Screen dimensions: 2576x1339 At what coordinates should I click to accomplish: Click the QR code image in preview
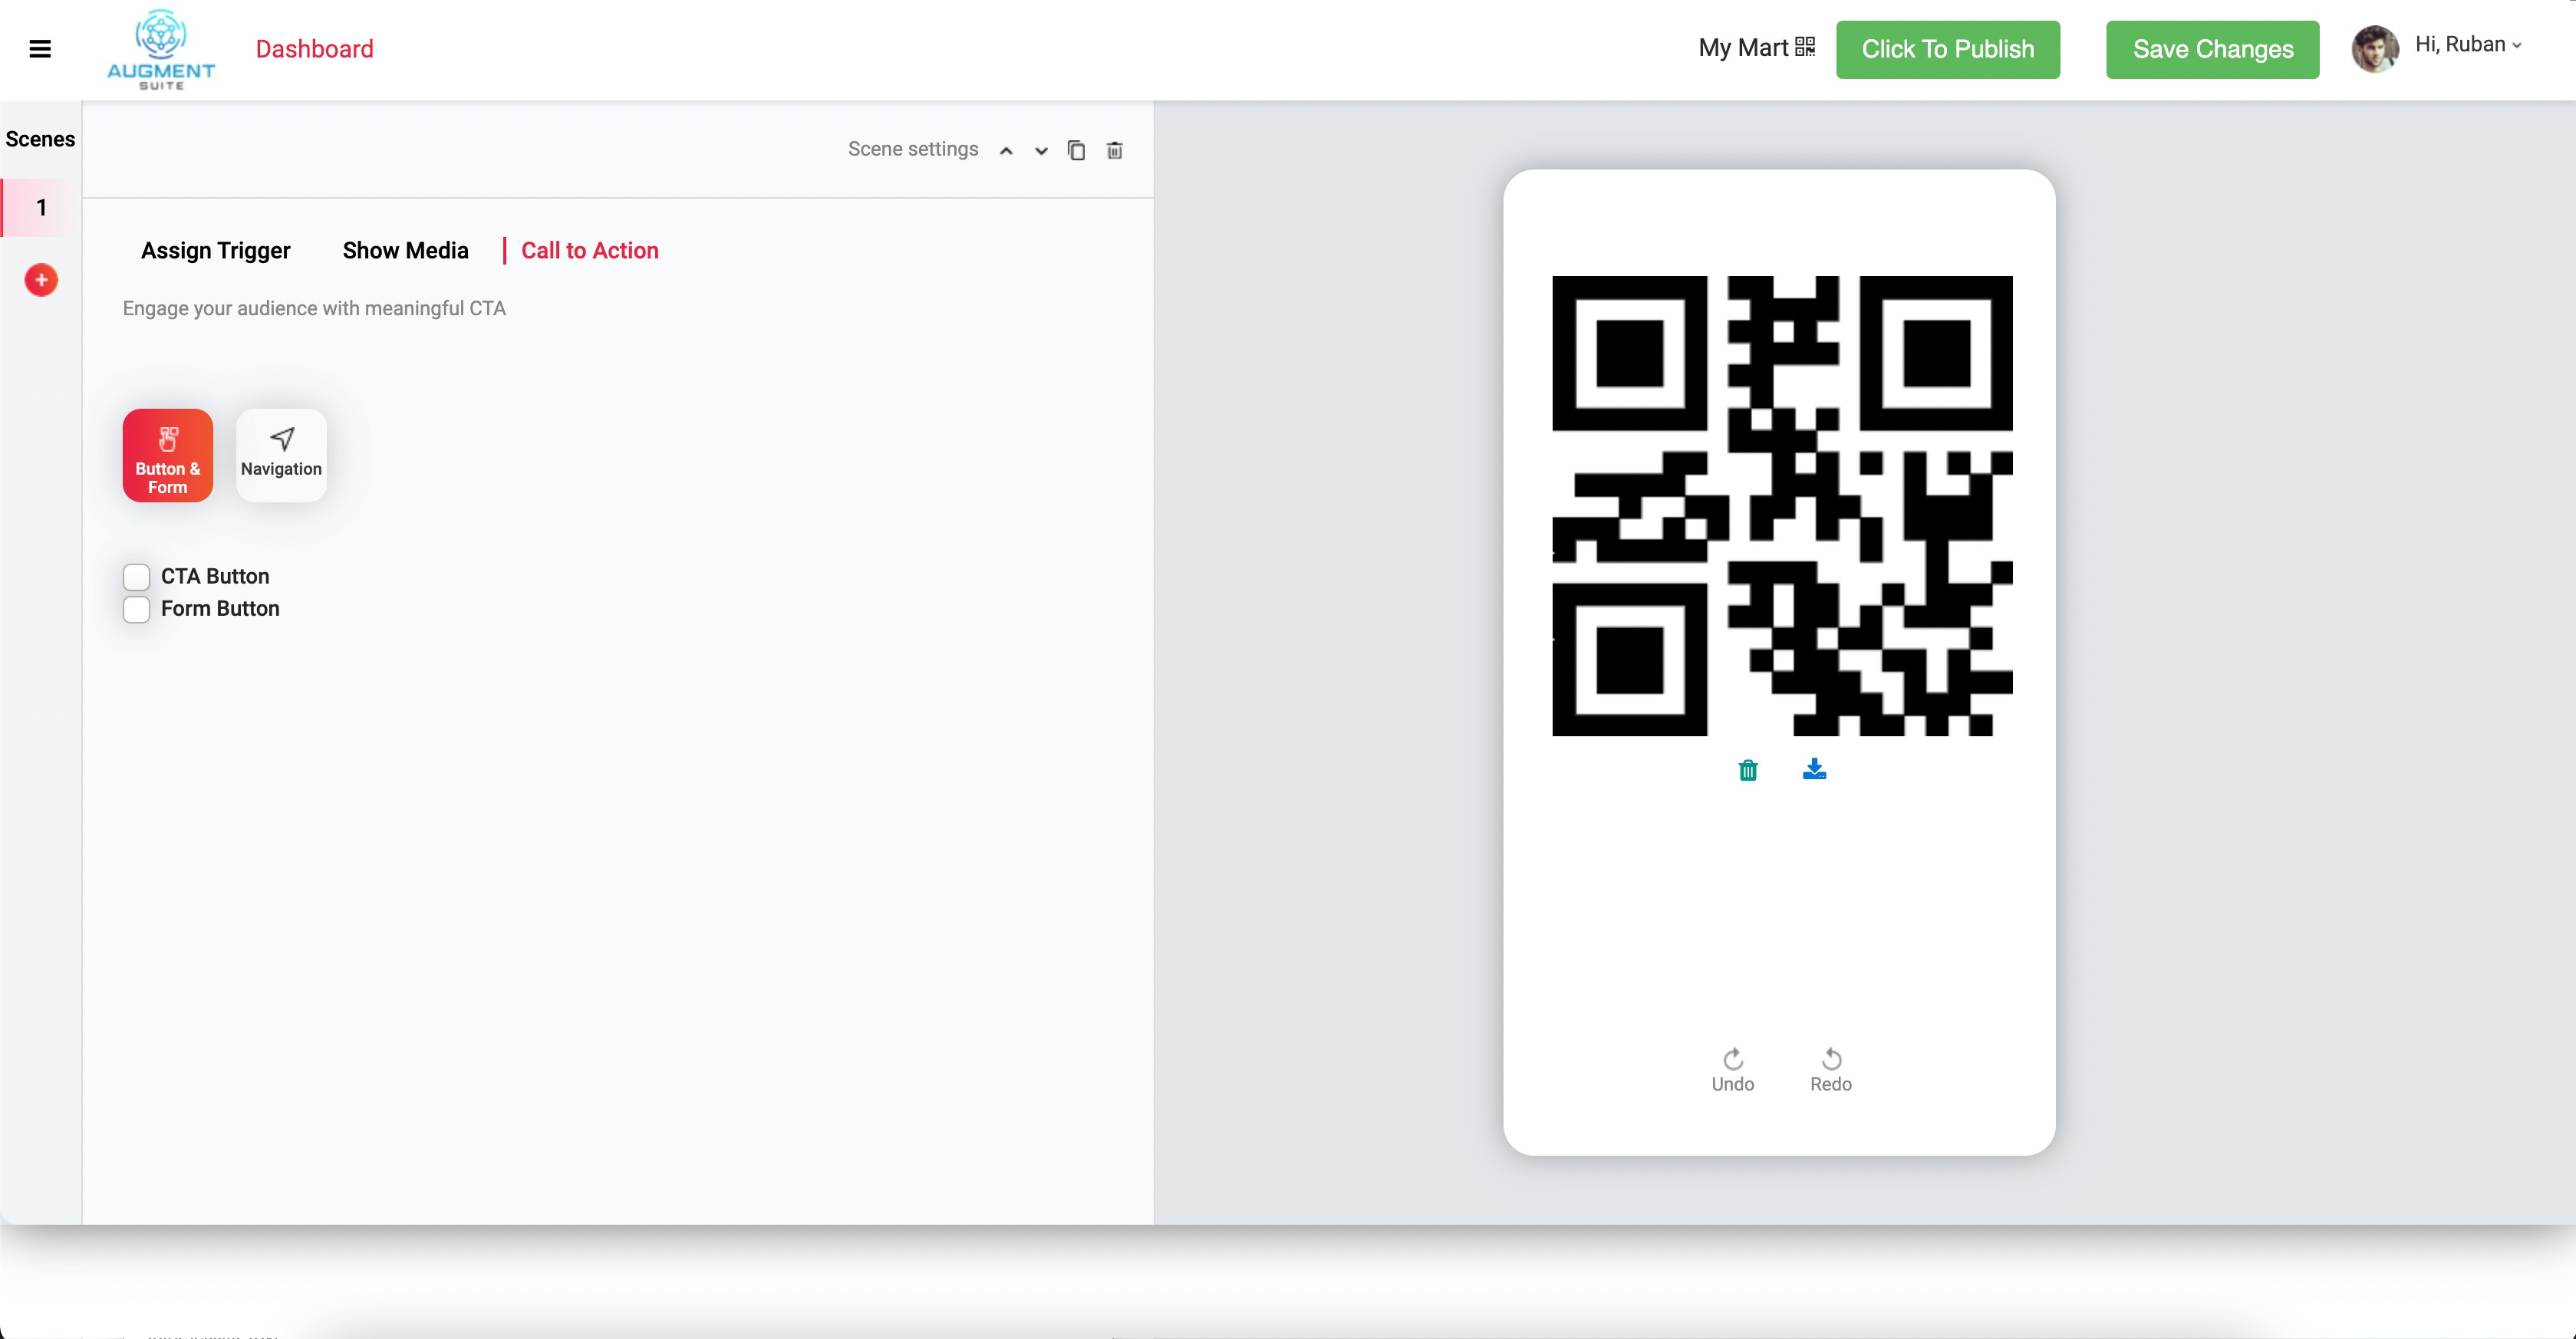click(1782, 506)
